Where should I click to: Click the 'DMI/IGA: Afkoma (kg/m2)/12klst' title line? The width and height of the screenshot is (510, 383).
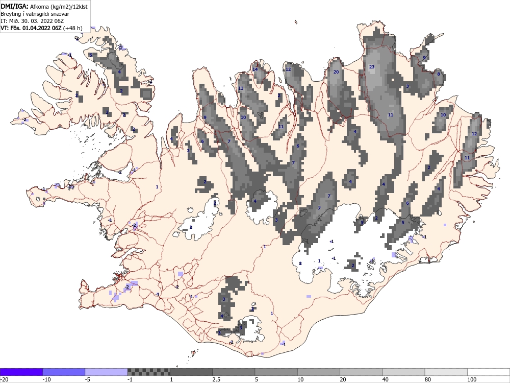pyautogui.click(x=44, y=6)
